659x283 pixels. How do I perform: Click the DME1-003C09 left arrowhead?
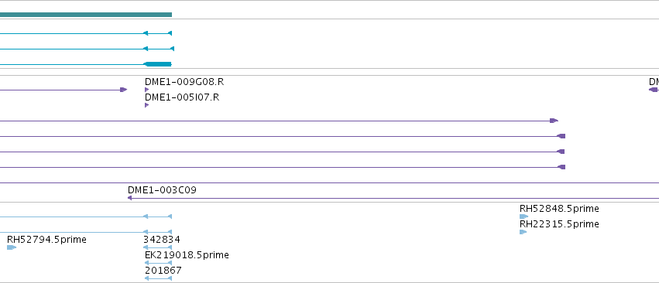130,198
